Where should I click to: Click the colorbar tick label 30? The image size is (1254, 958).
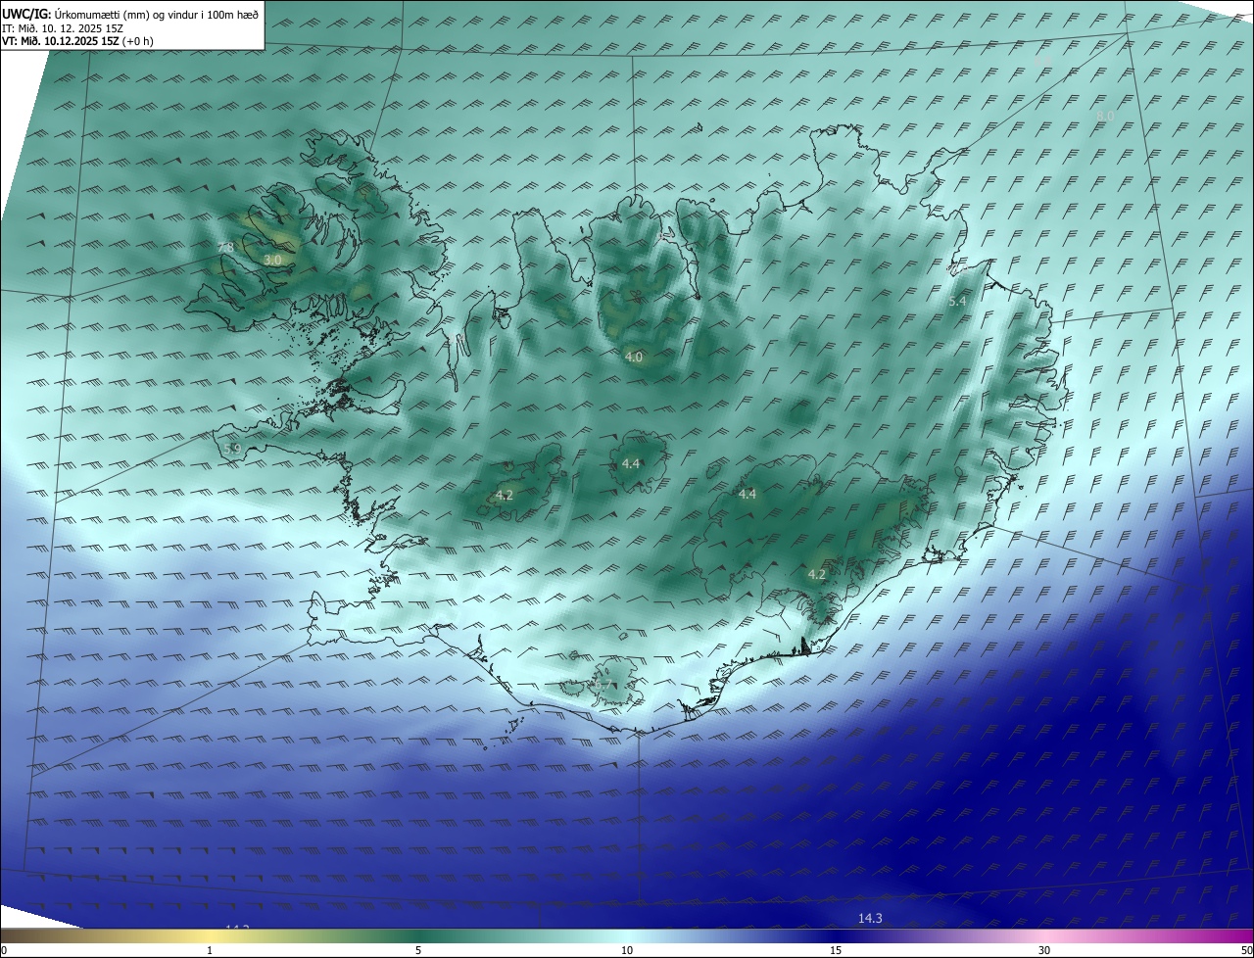coord(1044,950)
